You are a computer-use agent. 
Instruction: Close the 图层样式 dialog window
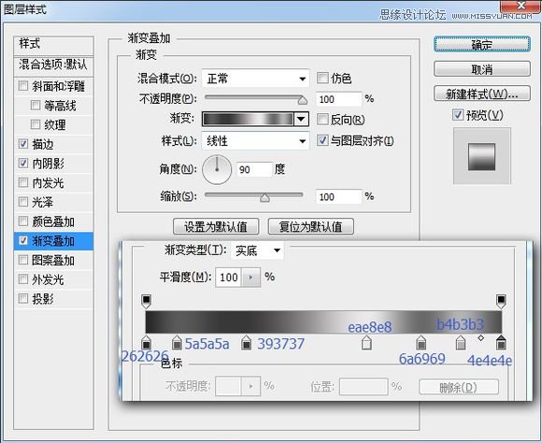[x=521, y=6]
